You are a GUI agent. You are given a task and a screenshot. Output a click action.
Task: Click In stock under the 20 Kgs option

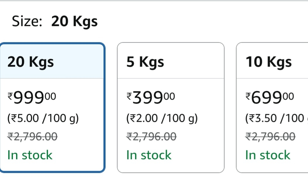(30, 155)
